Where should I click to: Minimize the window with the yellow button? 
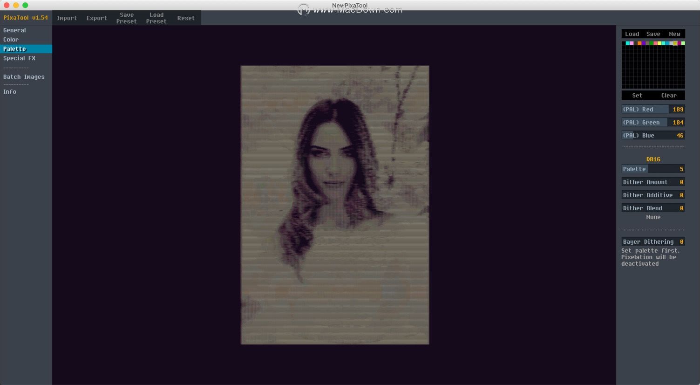tap(16, 5)
